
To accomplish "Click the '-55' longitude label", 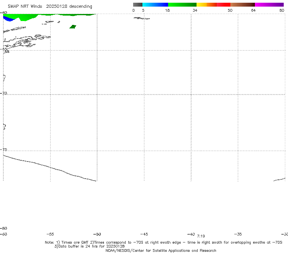I will (50, 234).
